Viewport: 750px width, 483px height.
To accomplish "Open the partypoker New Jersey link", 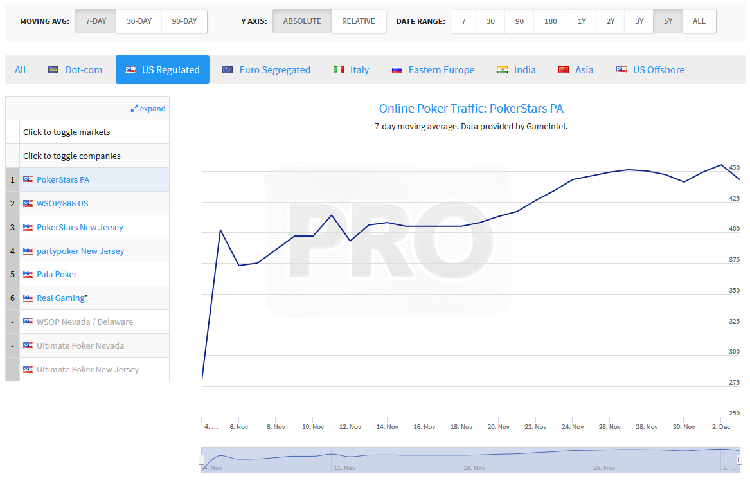I will click(80, 251).
